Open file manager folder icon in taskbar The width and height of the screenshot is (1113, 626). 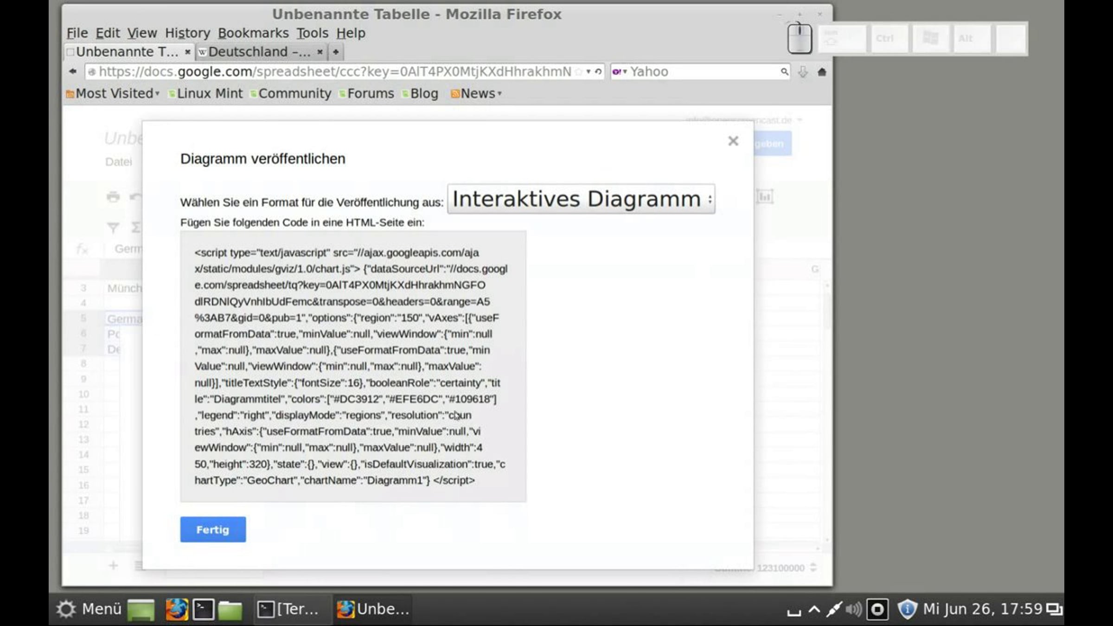coord(230,609)
